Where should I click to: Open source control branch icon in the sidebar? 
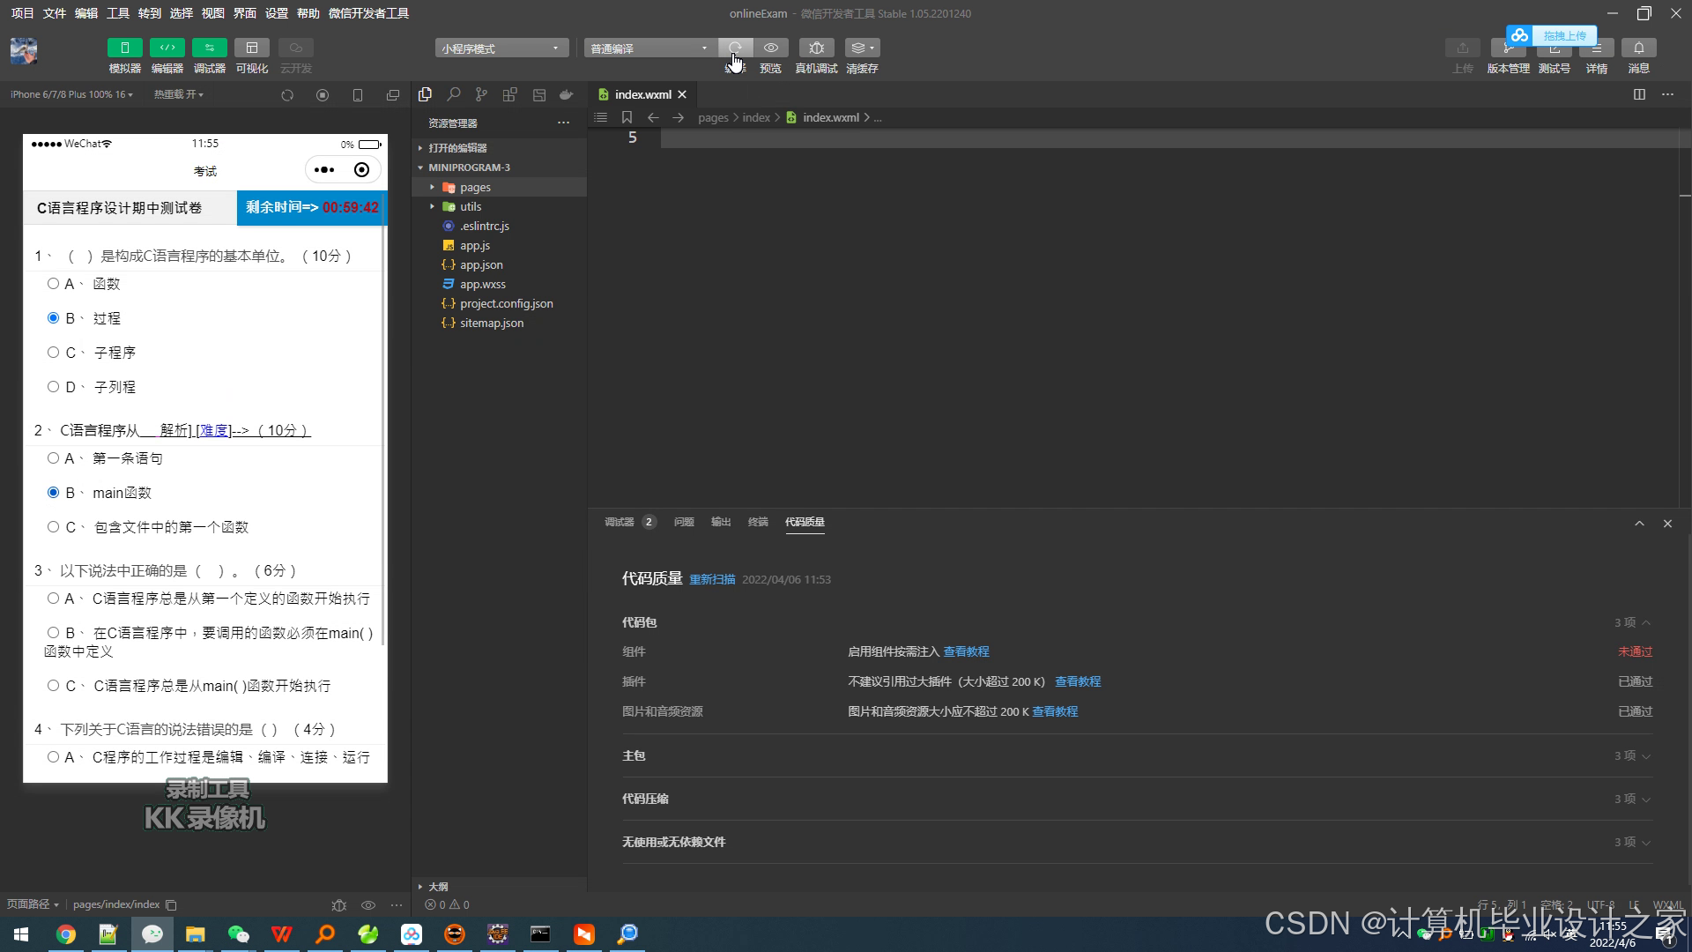click(481, 94)
